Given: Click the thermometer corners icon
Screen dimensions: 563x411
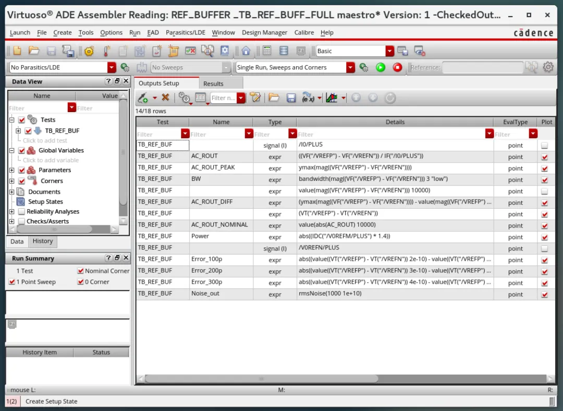Looking at the screenshot, I should click(106, 51).
